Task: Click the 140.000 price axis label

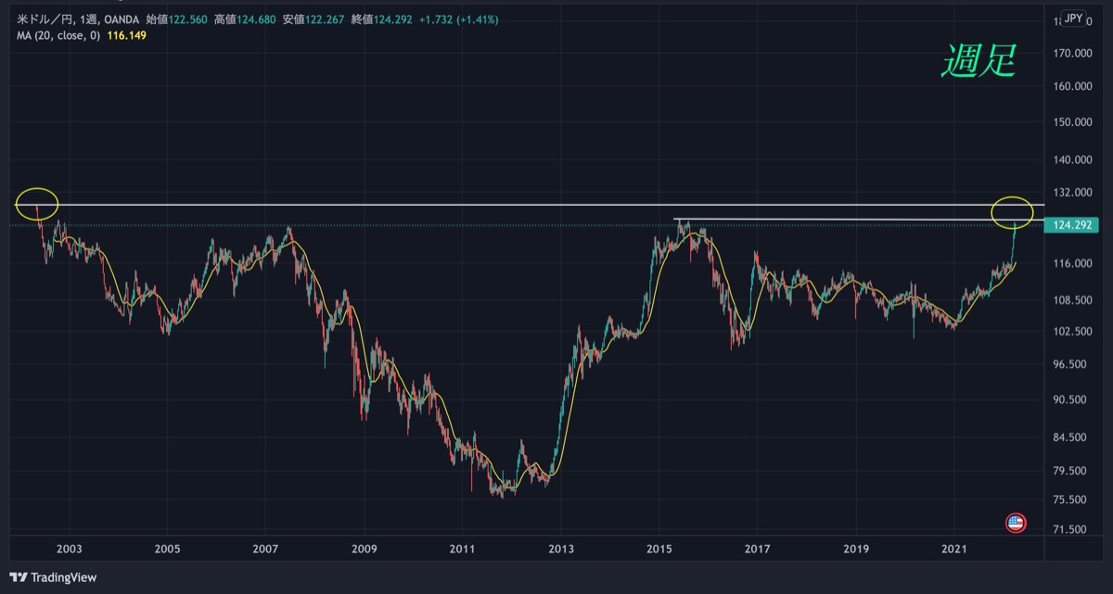Action: [x=1073, y=160]
